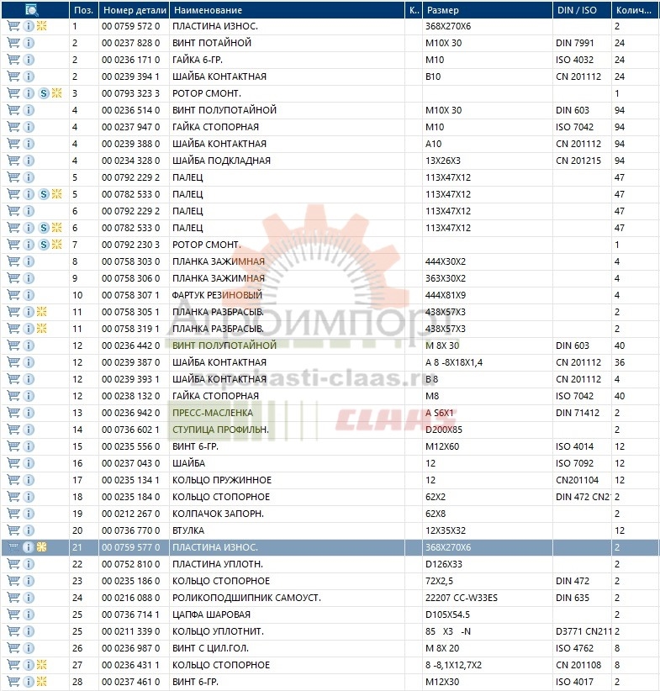This screenshot has width=660, height=691.
Task: Click the S icon for part 00 0792 230 3
Action: click(x=43, y=245)
